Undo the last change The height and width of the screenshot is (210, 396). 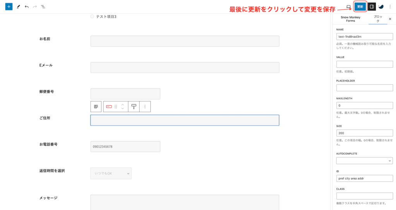pyautogui.click(x=27, y=7)
